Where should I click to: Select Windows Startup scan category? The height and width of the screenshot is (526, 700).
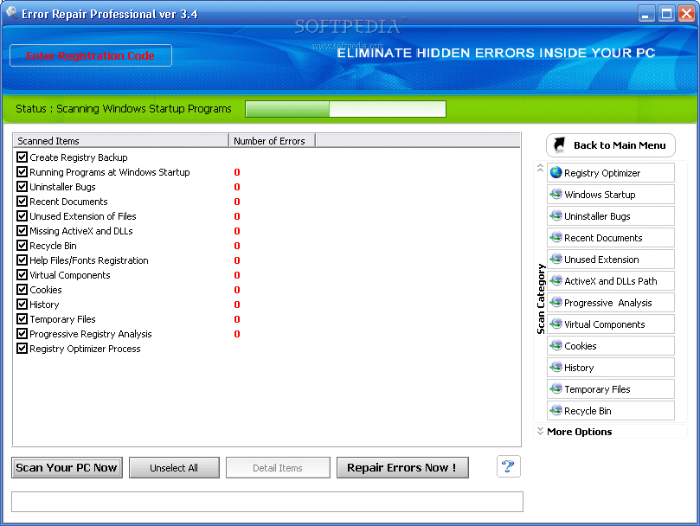[611, 195]
